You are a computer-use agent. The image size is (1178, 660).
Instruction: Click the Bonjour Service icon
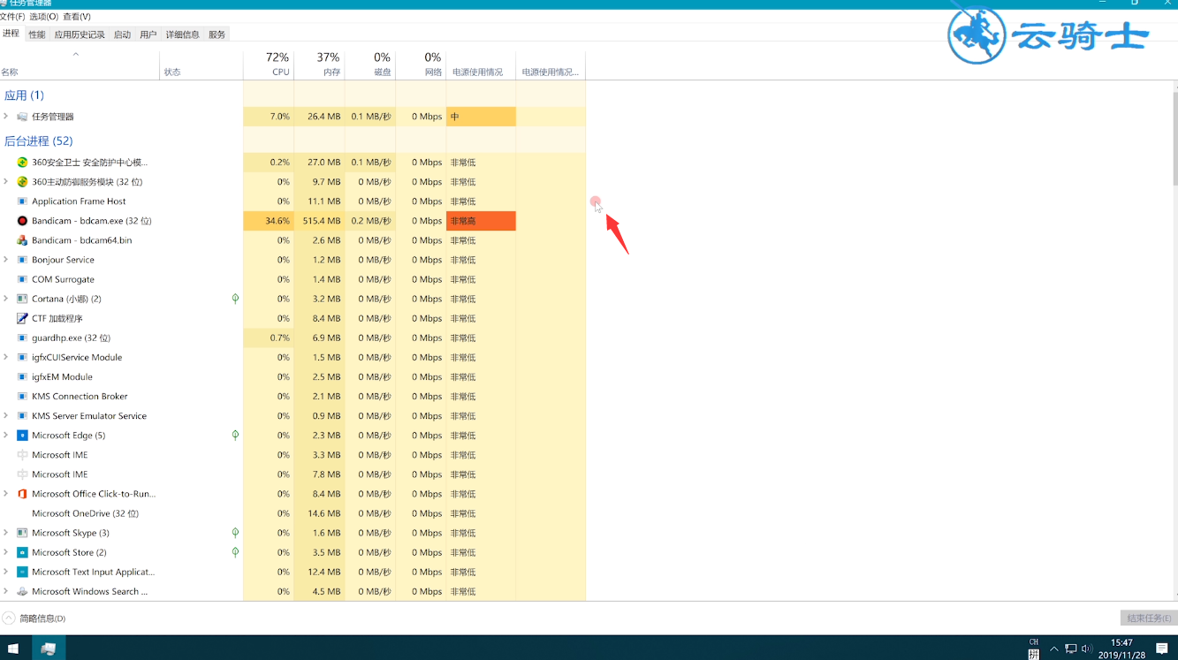tap(22, 260)
